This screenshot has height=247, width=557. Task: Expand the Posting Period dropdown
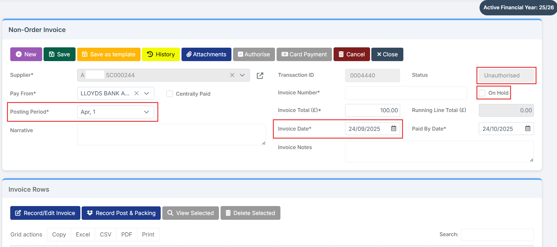pos(146,112)
